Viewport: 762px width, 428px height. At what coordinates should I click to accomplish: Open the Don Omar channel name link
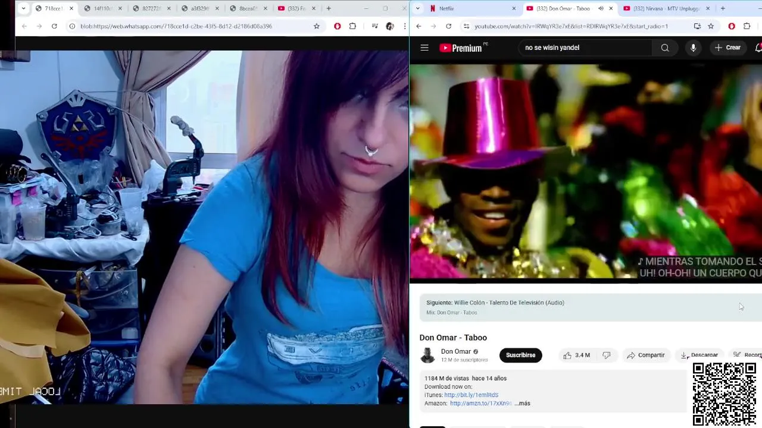tap(455, 351)
